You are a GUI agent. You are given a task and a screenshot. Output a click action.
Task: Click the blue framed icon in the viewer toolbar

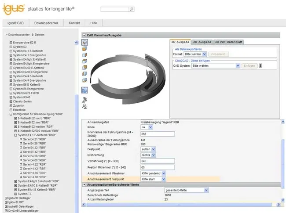click(84, 90)
